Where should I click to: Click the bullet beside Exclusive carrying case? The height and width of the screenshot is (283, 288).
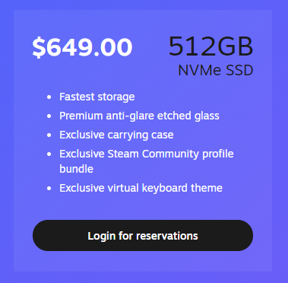(x=49, y=135)
